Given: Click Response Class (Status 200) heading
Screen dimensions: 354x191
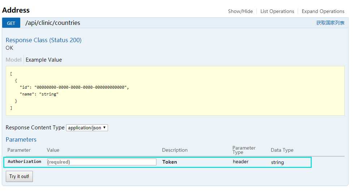Looking at the screenshot, I should pos(44,40).
